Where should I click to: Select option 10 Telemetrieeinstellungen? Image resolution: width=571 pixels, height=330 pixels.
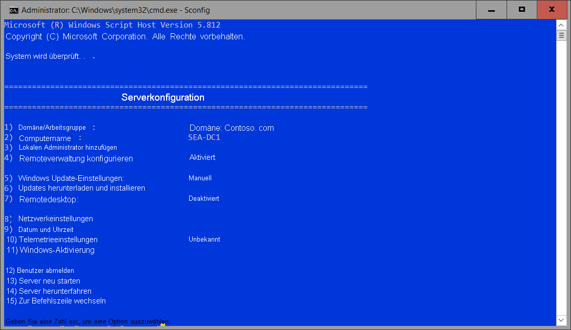pos(52,239)
